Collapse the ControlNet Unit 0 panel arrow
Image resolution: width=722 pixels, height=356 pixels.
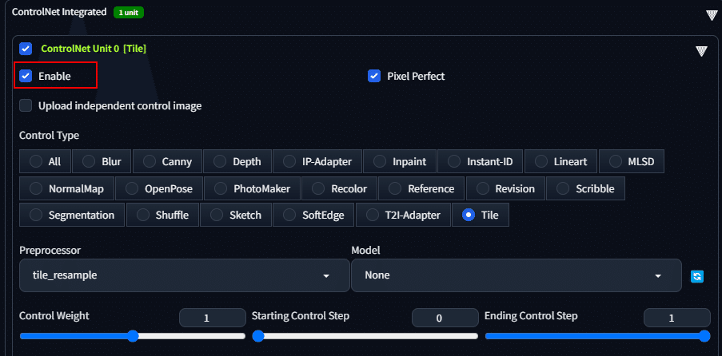(x=701, y=51)
